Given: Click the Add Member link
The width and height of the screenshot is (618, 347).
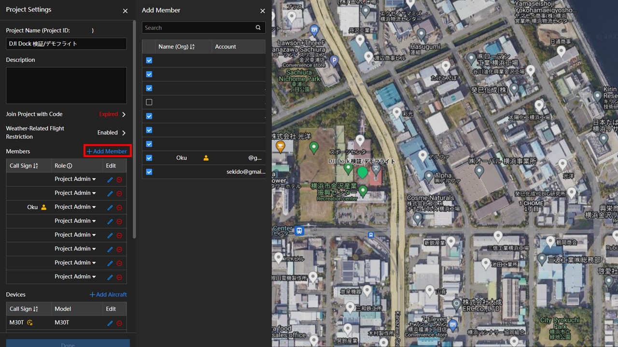Looking at the screenshot, I should pyautogui.click(x=107, y=151).
